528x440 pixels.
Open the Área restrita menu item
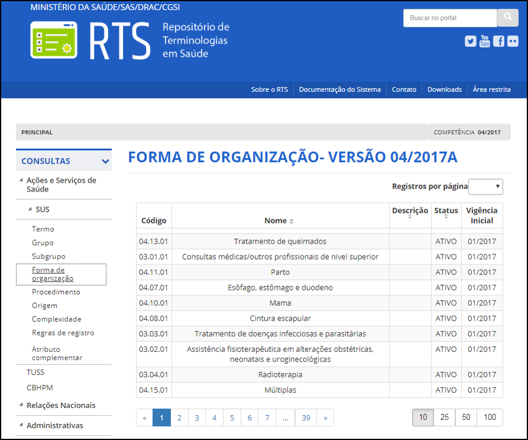tap(491, 90)
